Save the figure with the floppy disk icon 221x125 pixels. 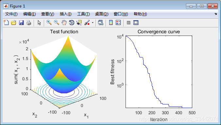21,23
